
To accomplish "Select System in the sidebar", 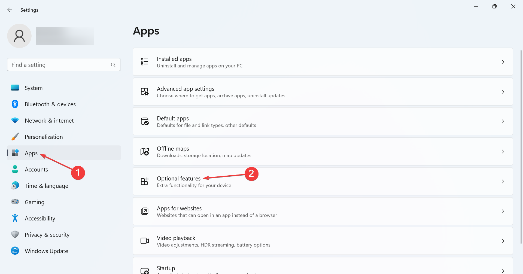I will pyautogui.click(x=34, y=88).
